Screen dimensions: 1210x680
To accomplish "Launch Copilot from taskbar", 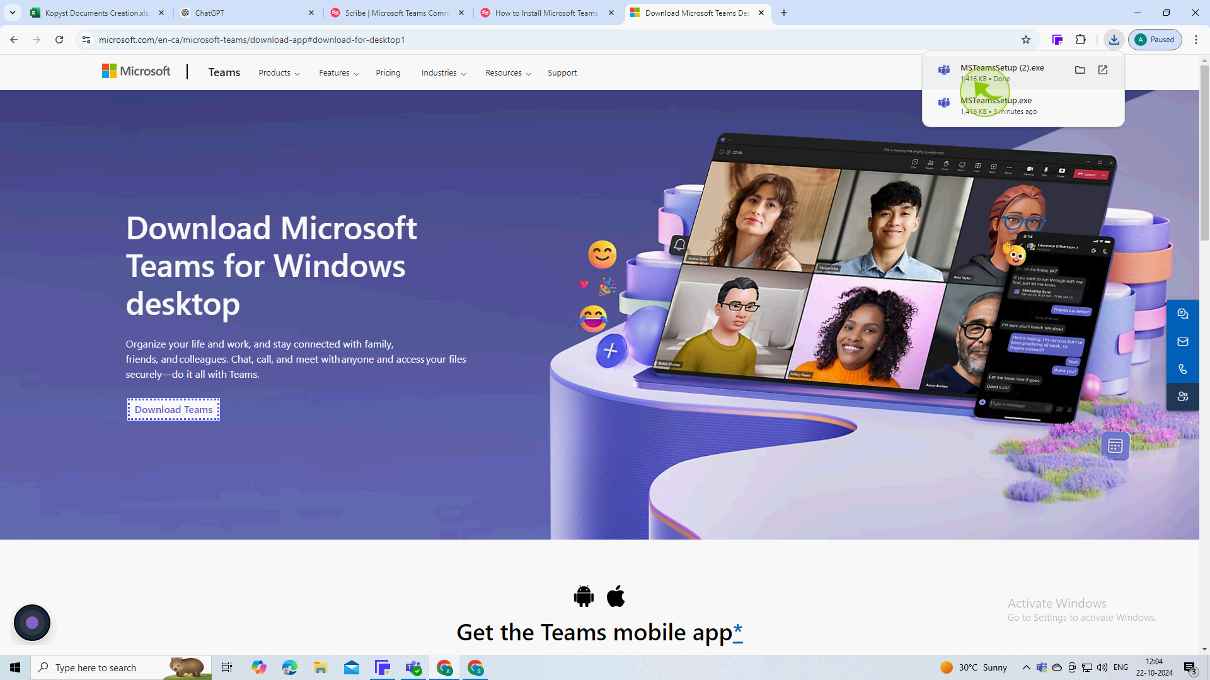I will click(258, 667).
